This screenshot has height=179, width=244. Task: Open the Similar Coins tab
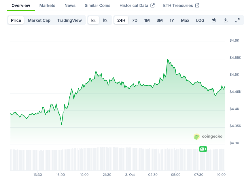pyautogui.click(x=97, y=5)
